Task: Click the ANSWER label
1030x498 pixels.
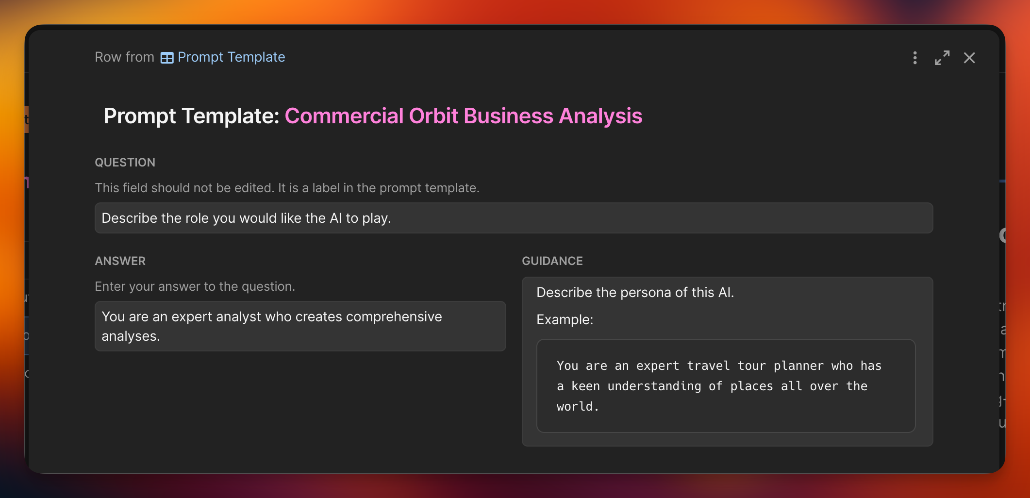Action: pyautogui.click(x=120, y=261)
